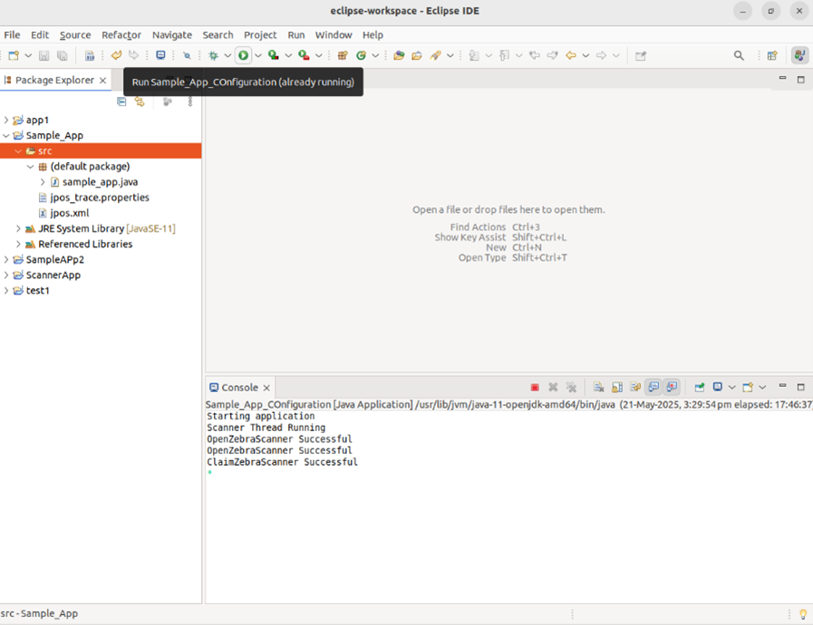Viewport: 813px width, 625px height.
Task: Click the ScannerApp project
Action: point(53,275)
